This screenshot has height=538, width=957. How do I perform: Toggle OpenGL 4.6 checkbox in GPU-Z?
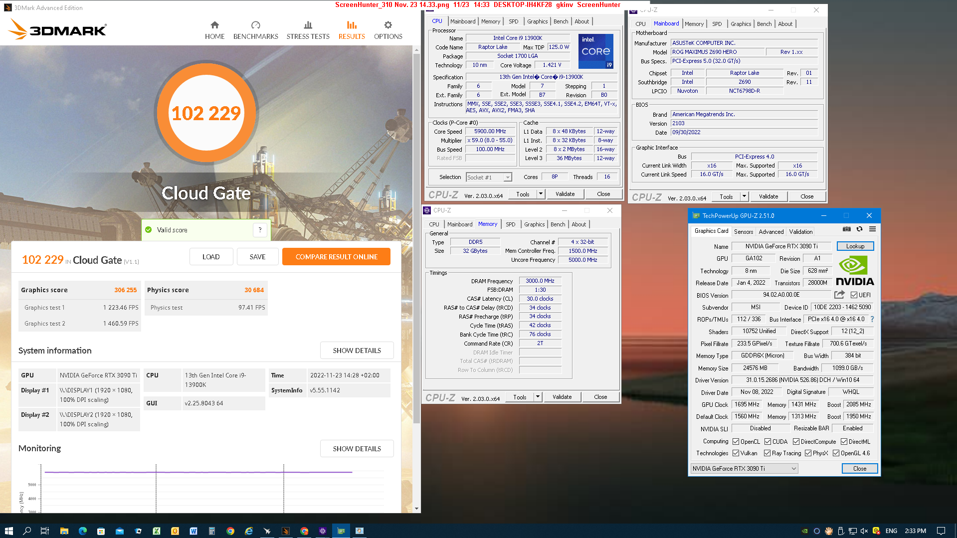836,453
